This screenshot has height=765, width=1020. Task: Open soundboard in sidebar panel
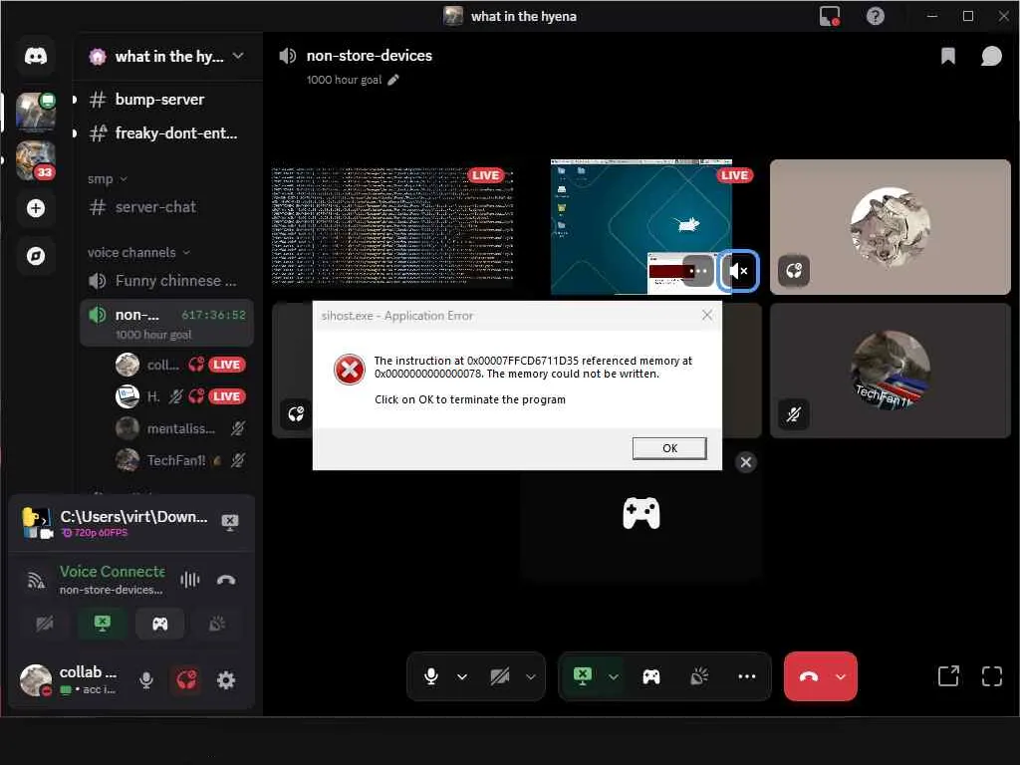pyautogui.click(x=217, y=624)
